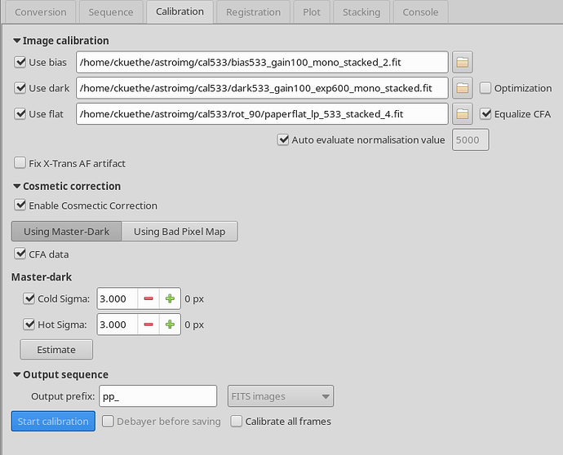The image size is (563, 455).
Task: Select the Calibration tab
Action: (x=180, y=12)
